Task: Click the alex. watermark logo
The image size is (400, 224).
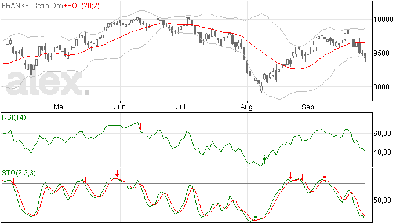Action: tap(48, 83)
